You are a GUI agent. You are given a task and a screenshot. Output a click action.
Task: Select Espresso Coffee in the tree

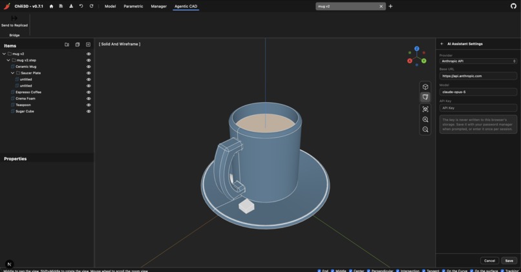pos(28,92)
